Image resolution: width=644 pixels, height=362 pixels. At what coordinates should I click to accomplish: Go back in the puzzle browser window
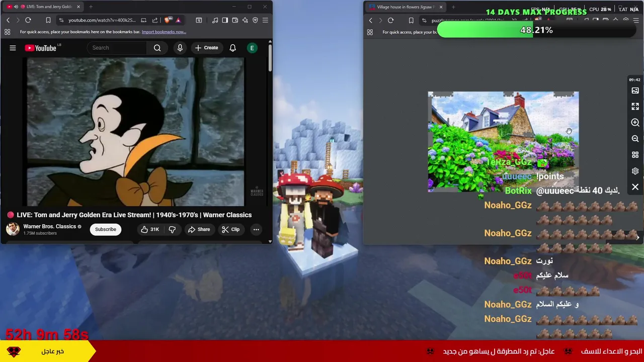click(371, 21)
